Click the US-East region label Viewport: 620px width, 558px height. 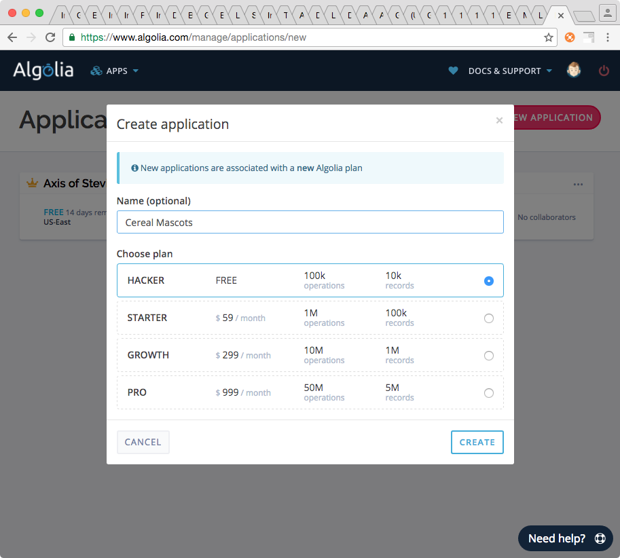pos(57,222)
